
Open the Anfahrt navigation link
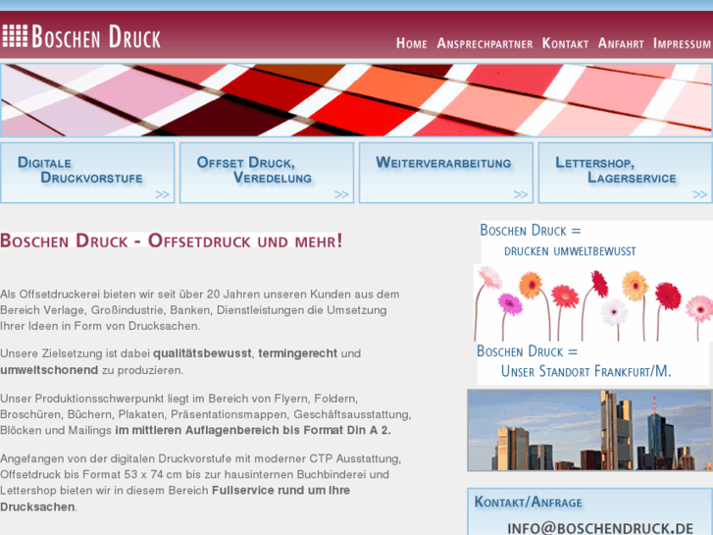621,43
